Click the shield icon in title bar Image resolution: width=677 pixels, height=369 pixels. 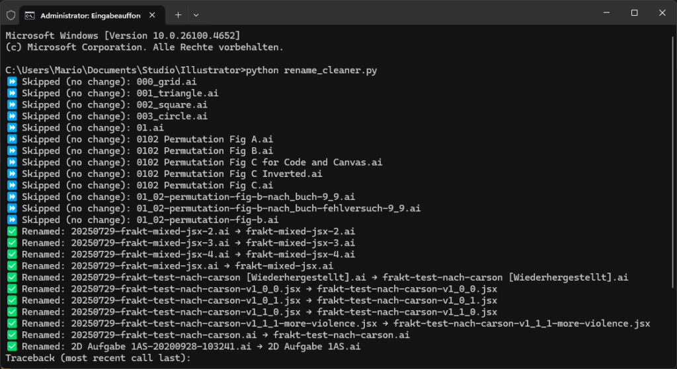click(11, 15)
